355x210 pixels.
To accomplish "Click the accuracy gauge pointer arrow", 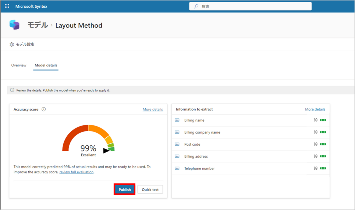I will [106, 150].
